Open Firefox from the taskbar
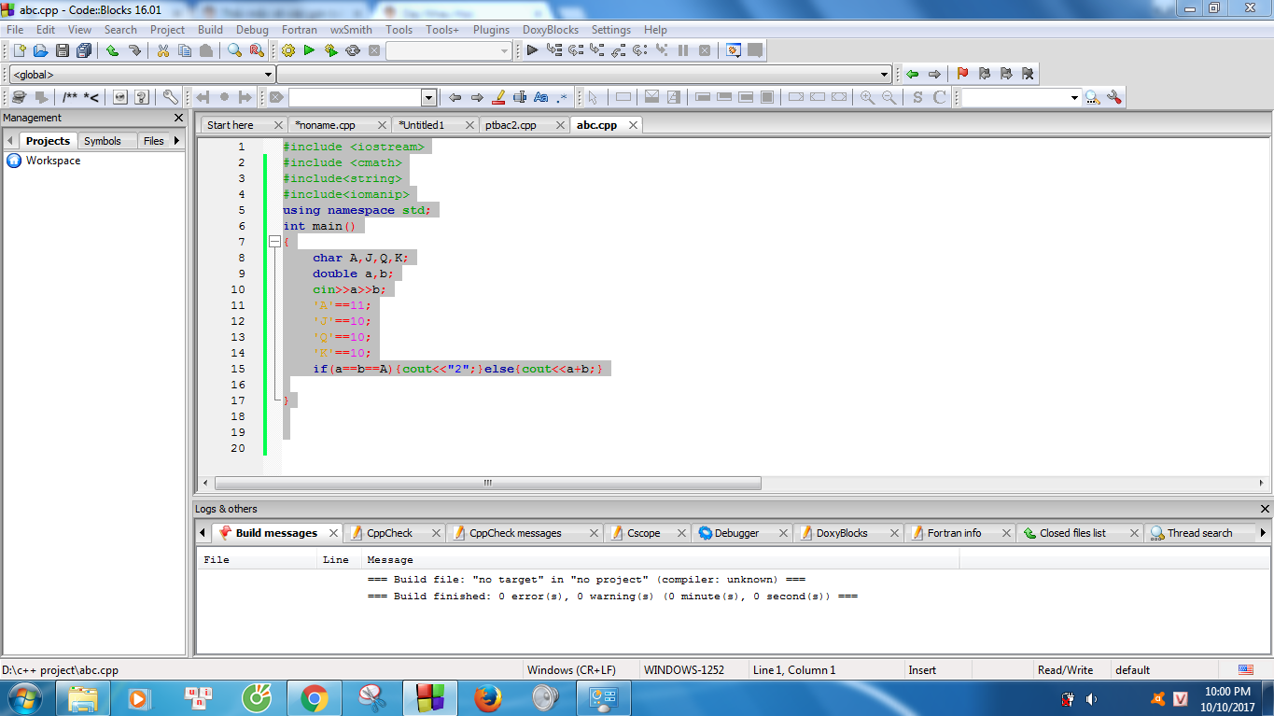The image size is (1274, 716). pyautogui.click(x=487, y=698)
